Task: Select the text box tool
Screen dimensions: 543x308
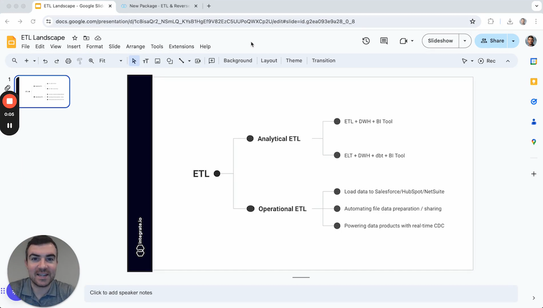Action: 146,61
